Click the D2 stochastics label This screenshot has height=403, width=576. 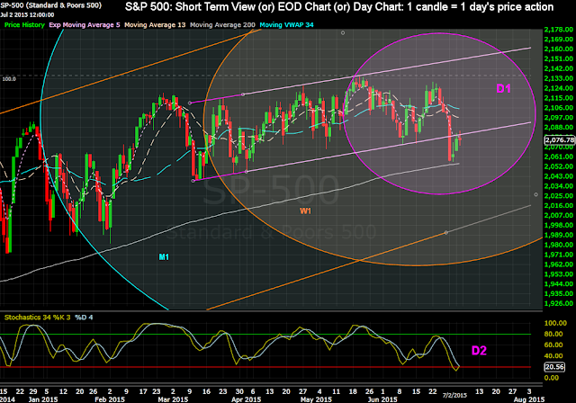(479, 351)
